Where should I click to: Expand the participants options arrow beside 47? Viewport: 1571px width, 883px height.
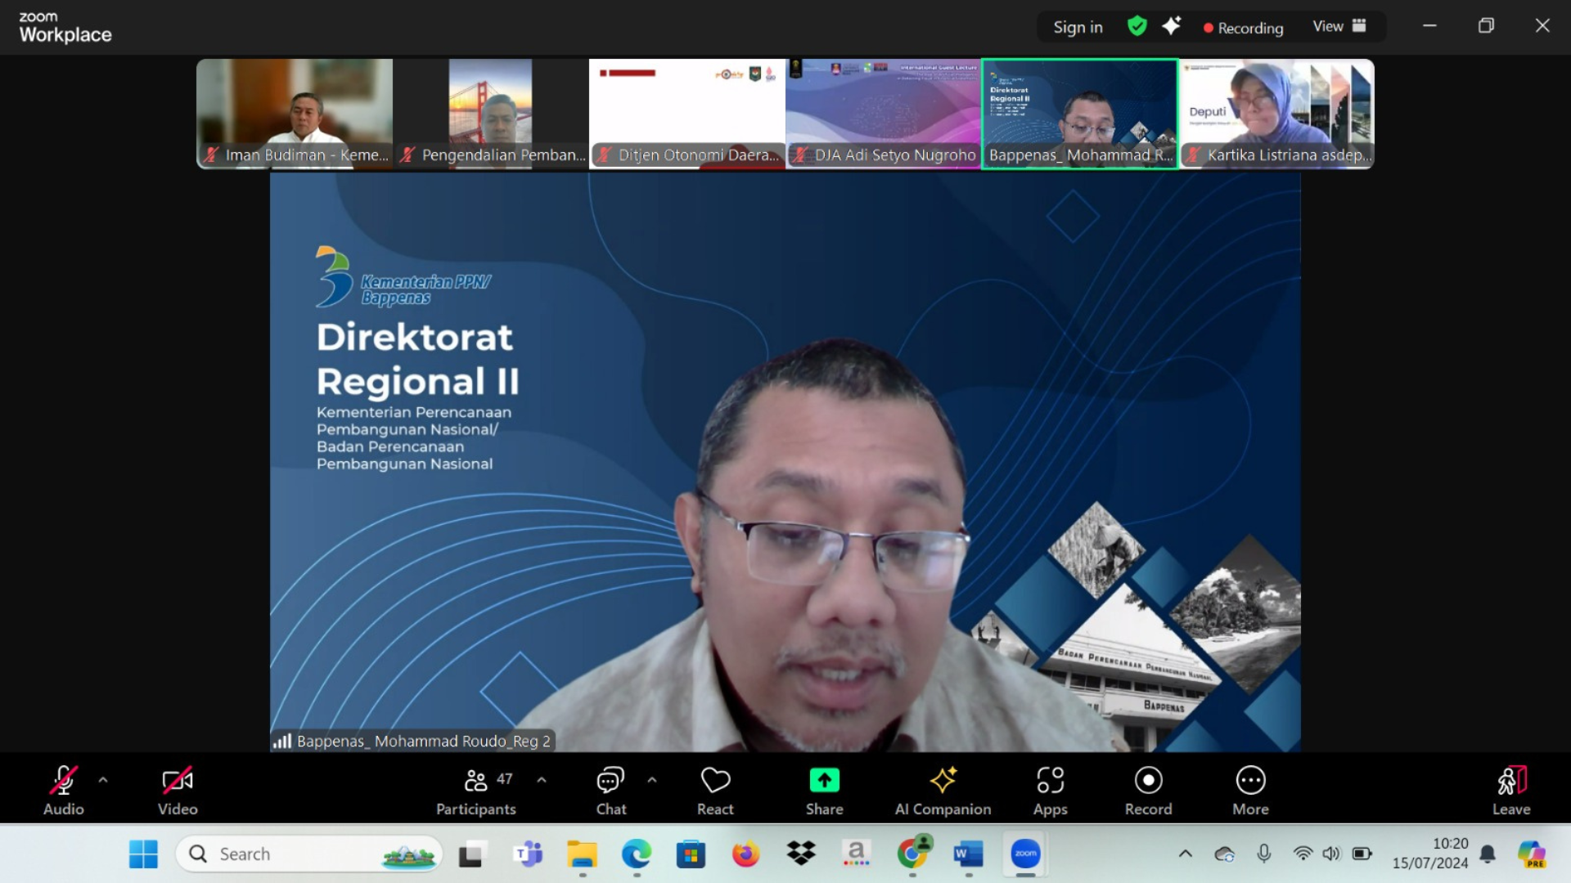click(x=542, y=780)
